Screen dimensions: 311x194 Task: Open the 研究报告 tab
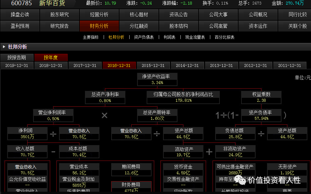point(59,26)
